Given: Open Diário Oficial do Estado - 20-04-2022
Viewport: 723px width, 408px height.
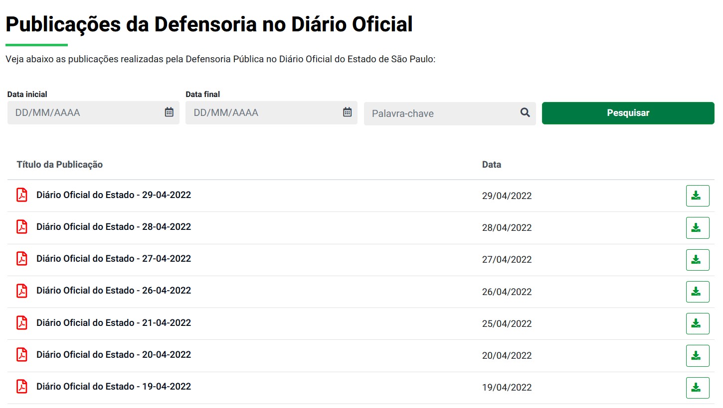Looking at the screenshot, I should coord(114,355).
